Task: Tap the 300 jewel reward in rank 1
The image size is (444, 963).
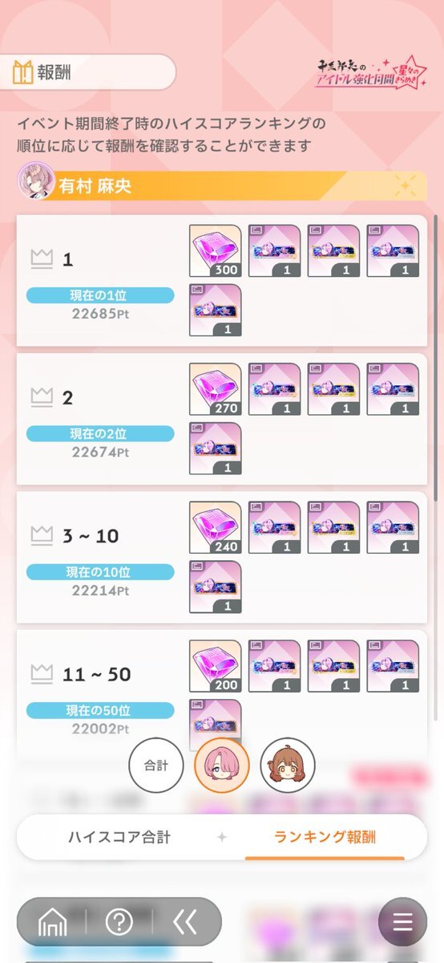Action: pyautogui.click(x=215, y=251)
